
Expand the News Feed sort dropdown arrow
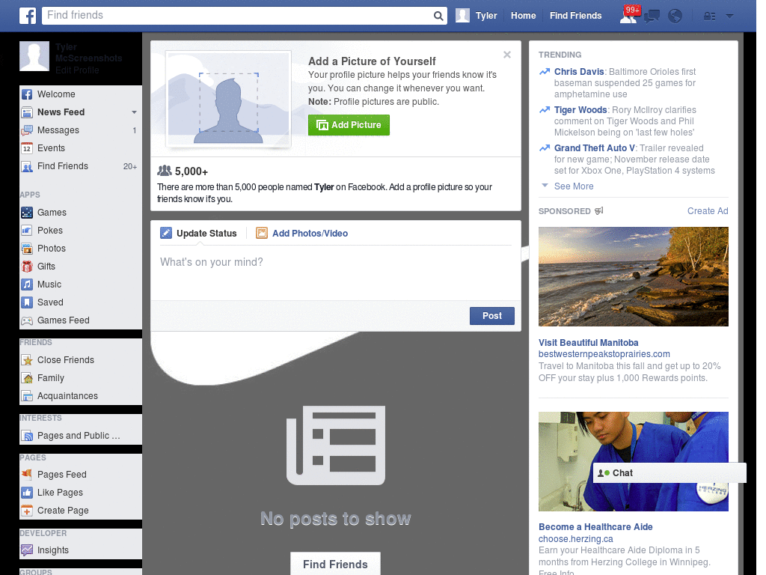click(134, 112)
